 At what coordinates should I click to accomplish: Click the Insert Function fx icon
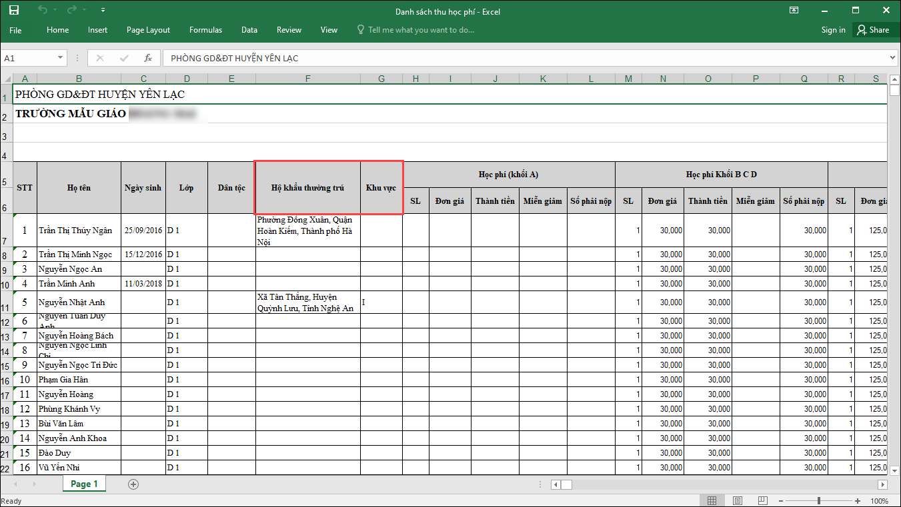point(148,58)
